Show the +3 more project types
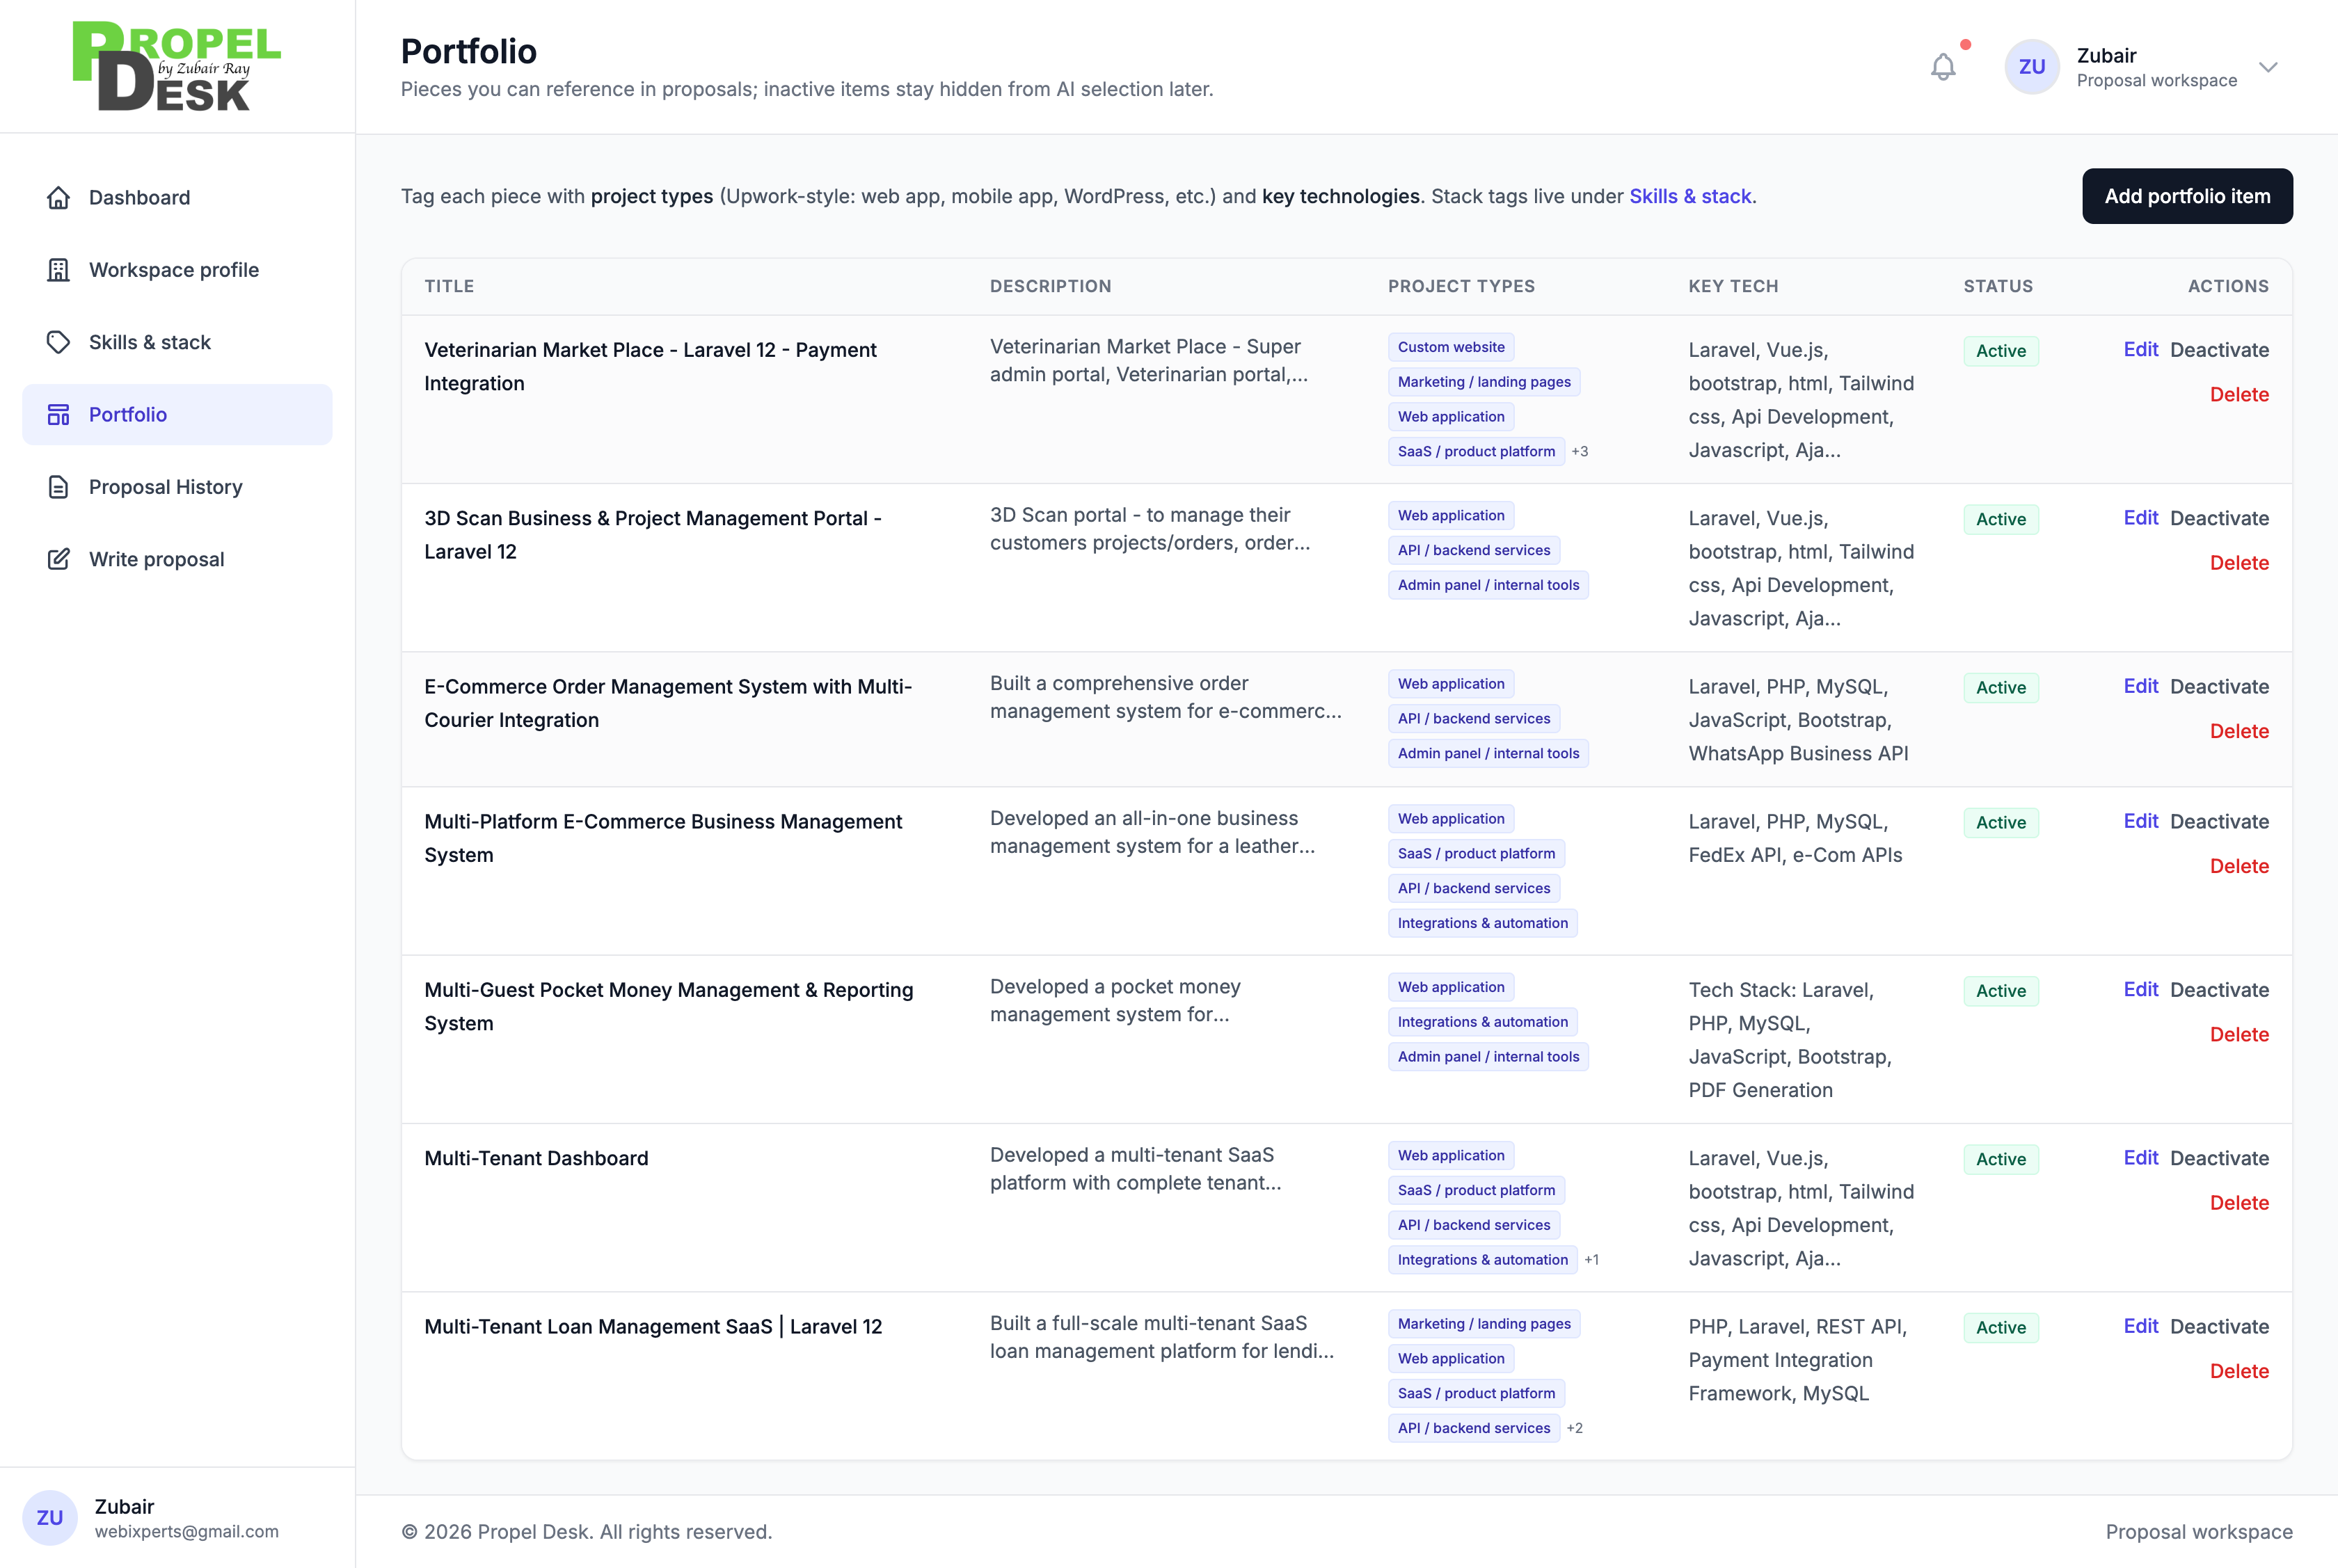 1580,452
